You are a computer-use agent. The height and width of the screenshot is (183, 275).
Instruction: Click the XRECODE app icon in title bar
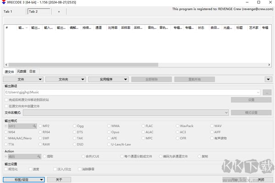tap(4, 2)
